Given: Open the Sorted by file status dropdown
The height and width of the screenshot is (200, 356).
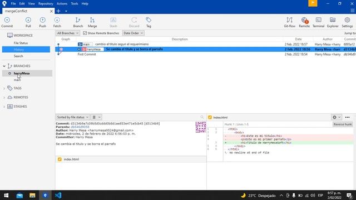Looking at the screenshot, I should (x=73, y=117).
